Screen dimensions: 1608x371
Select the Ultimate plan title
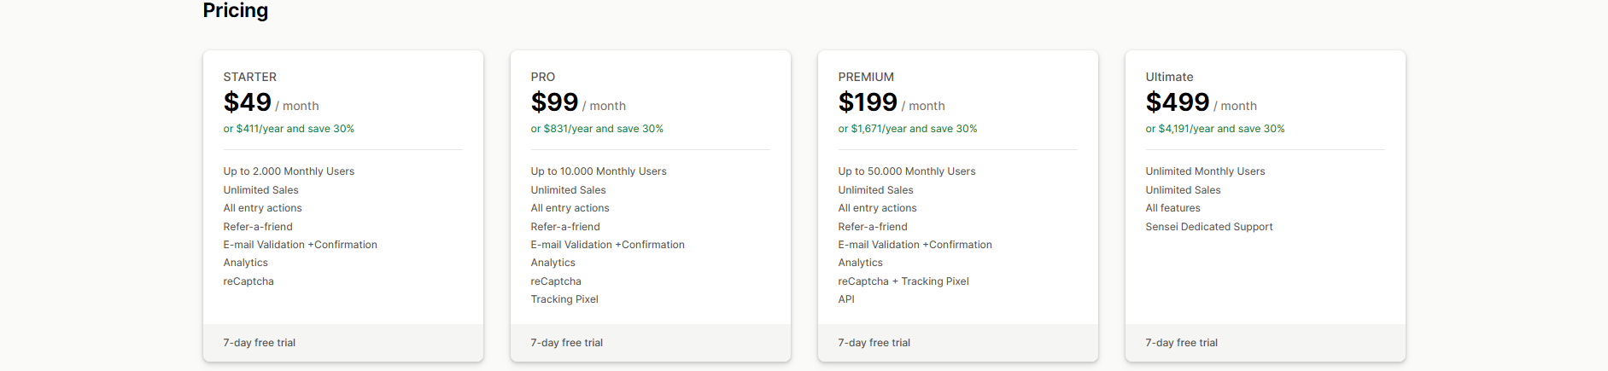click(1169, 77)
